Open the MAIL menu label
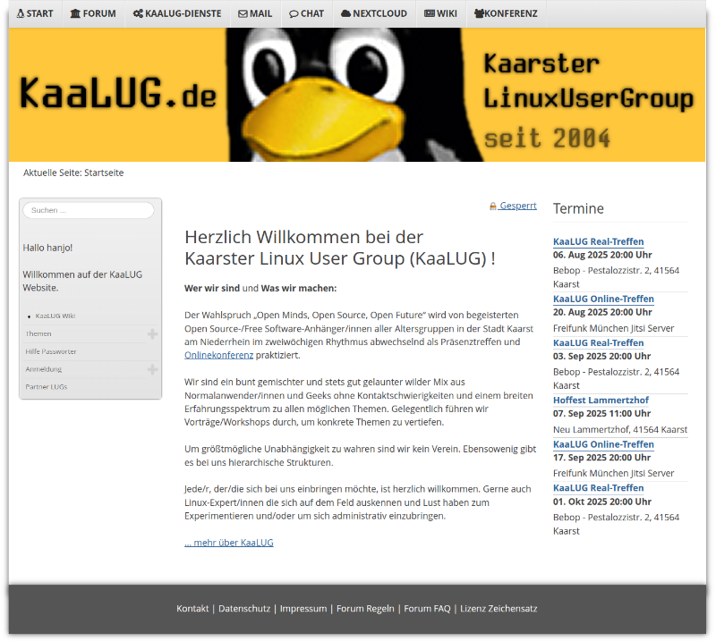716x641 pixels. tap(260, 13)
